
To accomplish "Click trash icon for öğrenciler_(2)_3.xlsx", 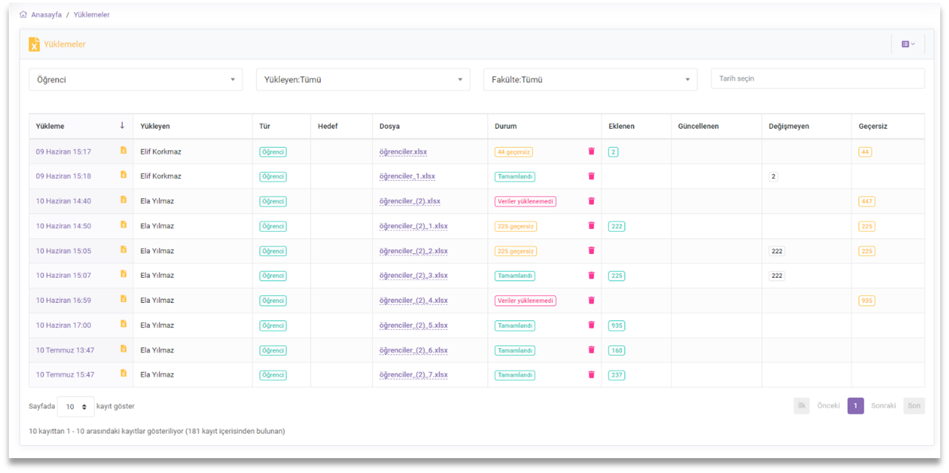I will [x=591, y=275].
